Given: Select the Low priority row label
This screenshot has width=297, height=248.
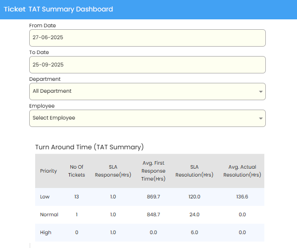Looking at the screenshot, I should [45, 196].
